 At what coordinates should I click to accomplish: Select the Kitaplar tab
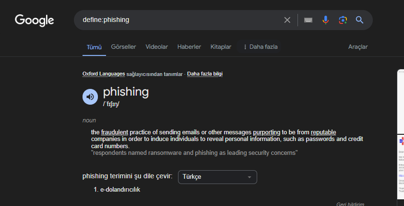click(x=221, y=47)
